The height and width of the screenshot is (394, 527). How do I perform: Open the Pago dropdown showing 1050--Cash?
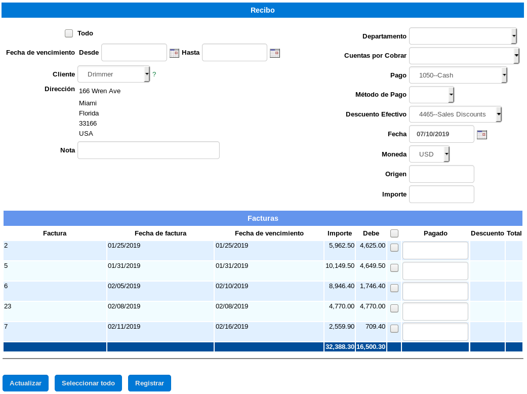(458, 75)
